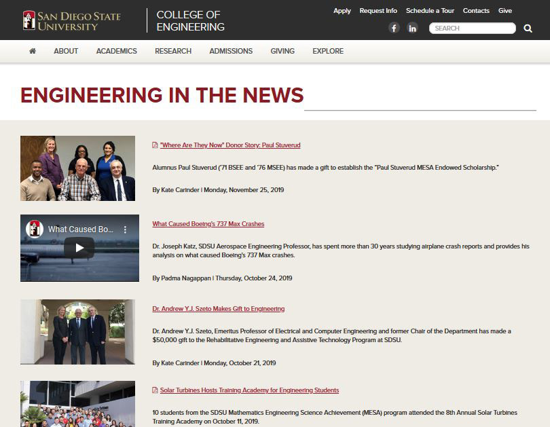Screen dimensions: 550x427
Task: Open What Caused Boeing's 737 Max Crashes link
Action: click(208, 223)
